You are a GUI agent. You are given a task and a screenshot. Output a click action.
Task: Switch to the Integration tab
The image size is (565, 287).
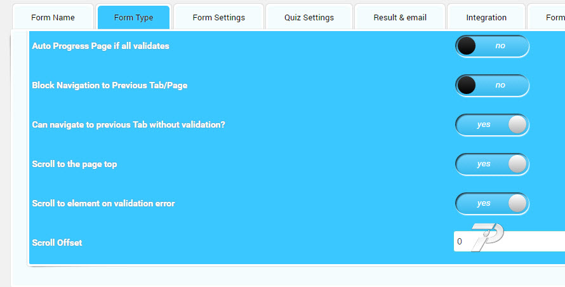486,17
